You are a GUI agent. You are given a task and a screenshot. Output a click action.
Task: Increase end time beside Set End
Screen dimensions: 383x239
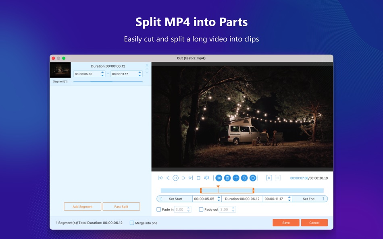[289, 197]
